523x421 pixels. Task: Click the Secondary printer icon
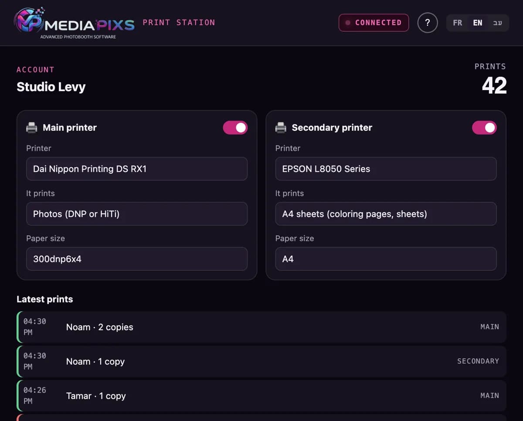tap(281, 128)
